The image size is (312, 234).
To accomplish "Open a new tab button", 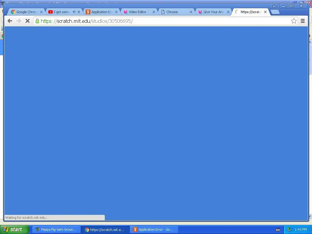I will pyautogui.click(x=275, y=12).
